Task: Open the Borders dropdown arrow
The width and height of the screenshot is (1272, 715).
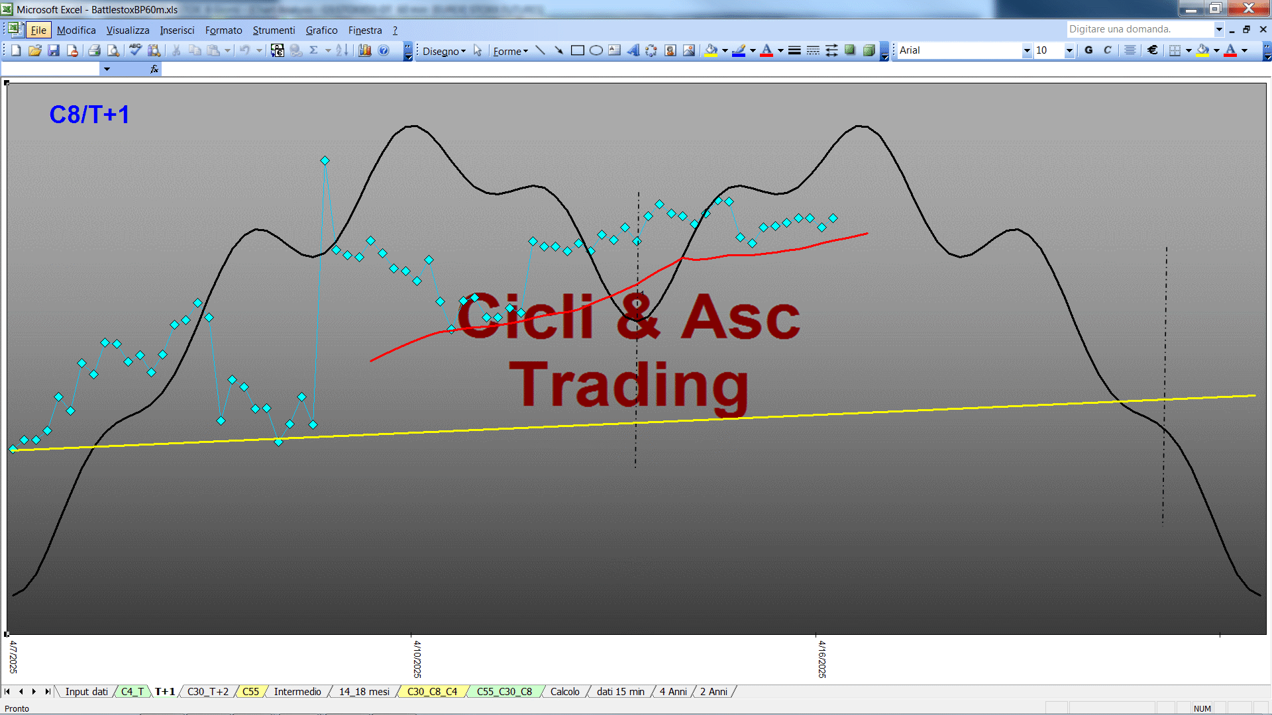Action: tap(1189, 50)
